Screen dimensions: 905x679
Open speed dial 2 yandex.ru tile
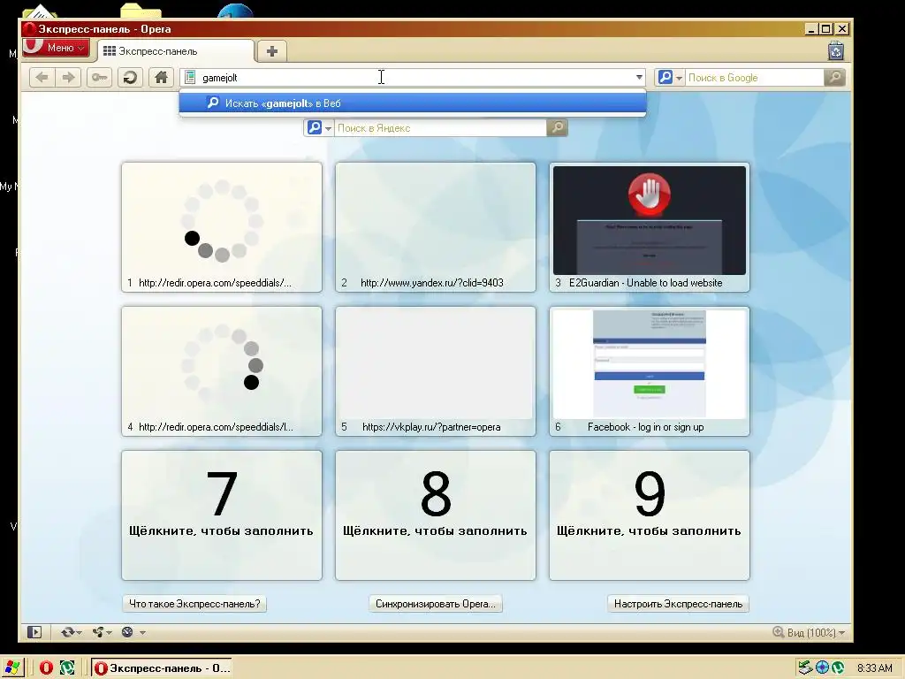(x=436, y=227)
